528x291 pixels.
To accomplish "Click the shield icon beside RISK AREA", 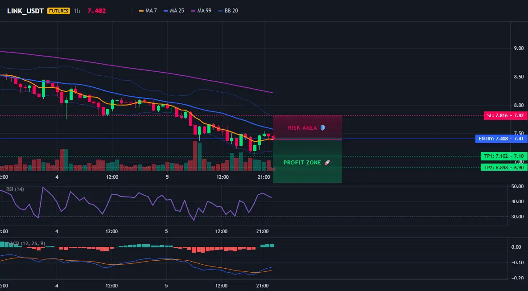I will [x=322, y=128].
